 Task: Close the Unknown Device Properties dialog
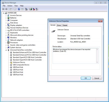(x=100, y=21)
